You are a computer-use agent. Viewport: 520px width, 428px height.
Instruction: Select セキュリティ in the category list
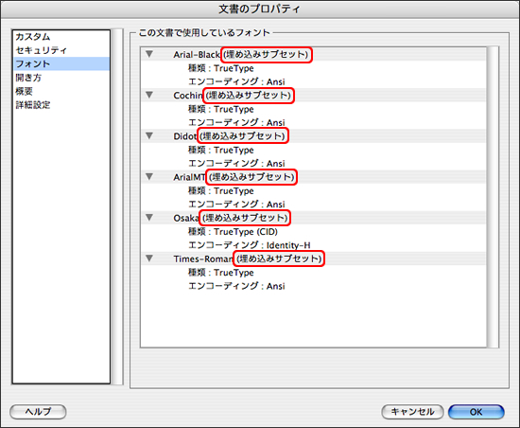pyautogui.click(x=41, y=50)
